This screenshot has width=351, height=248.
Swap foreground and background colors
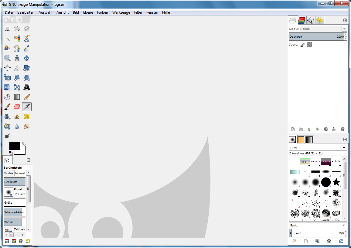(x=24, y=143)
